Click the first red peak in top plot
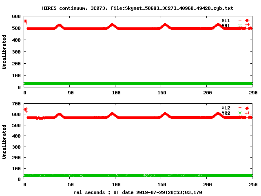 [x=59, y=26]
